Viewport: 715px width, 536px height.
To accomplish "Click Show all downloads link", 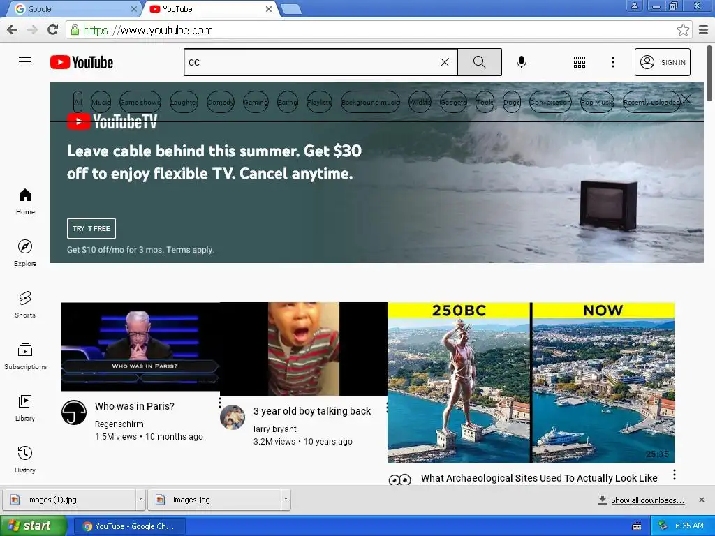I will (647, 500).
